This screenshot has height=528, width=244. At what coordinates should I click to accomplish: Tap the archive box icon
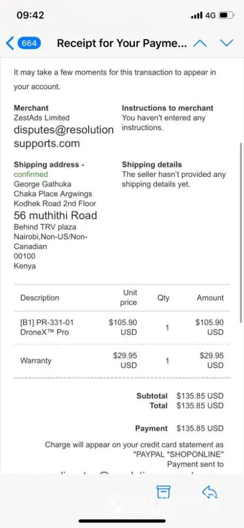[163, 492]
